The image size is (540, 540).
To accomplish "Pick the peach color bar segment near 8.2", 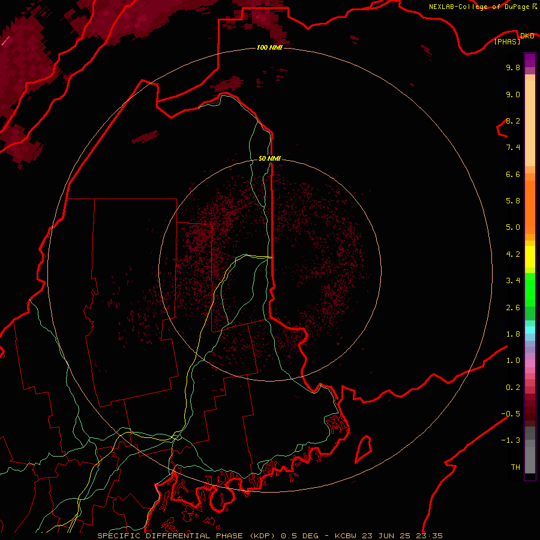I will [x=530, y=123].
